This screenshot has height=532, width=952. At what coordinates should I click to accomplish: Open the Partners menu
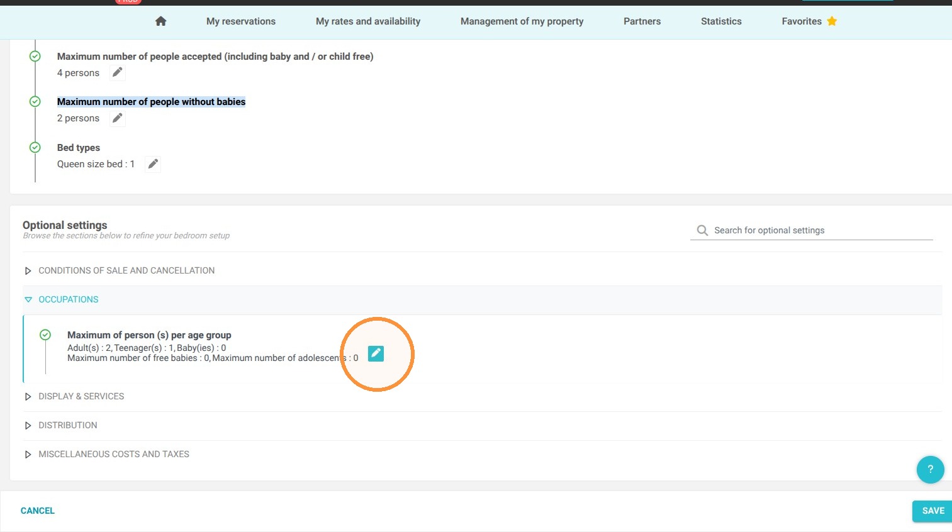coord(642,21)
